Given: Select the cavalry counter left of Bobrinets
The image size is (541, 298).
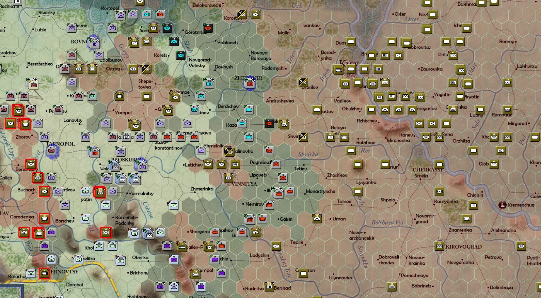Looking at the screenshot, I should click(x=392, y=287).
